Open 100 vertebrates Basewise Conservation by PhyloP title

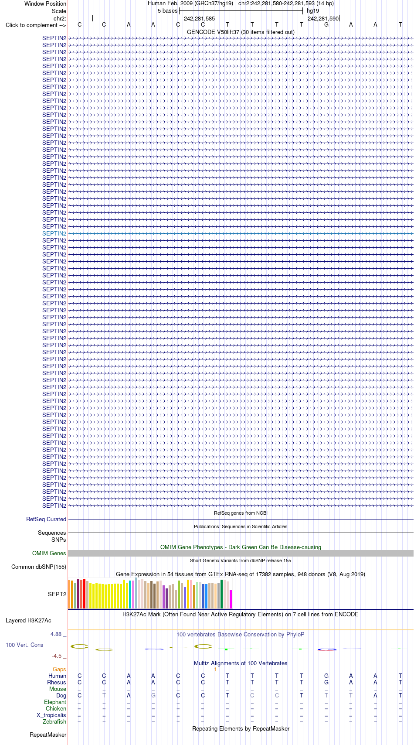coord(241,634)
